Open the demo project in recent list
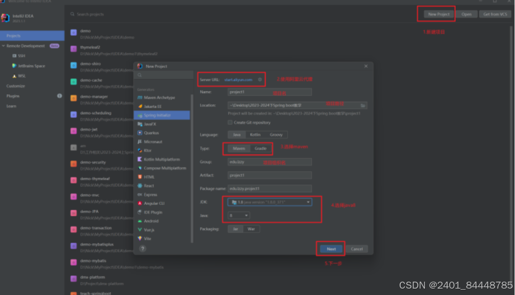Viewport: 515px width, 295px height. pos(108,34)
